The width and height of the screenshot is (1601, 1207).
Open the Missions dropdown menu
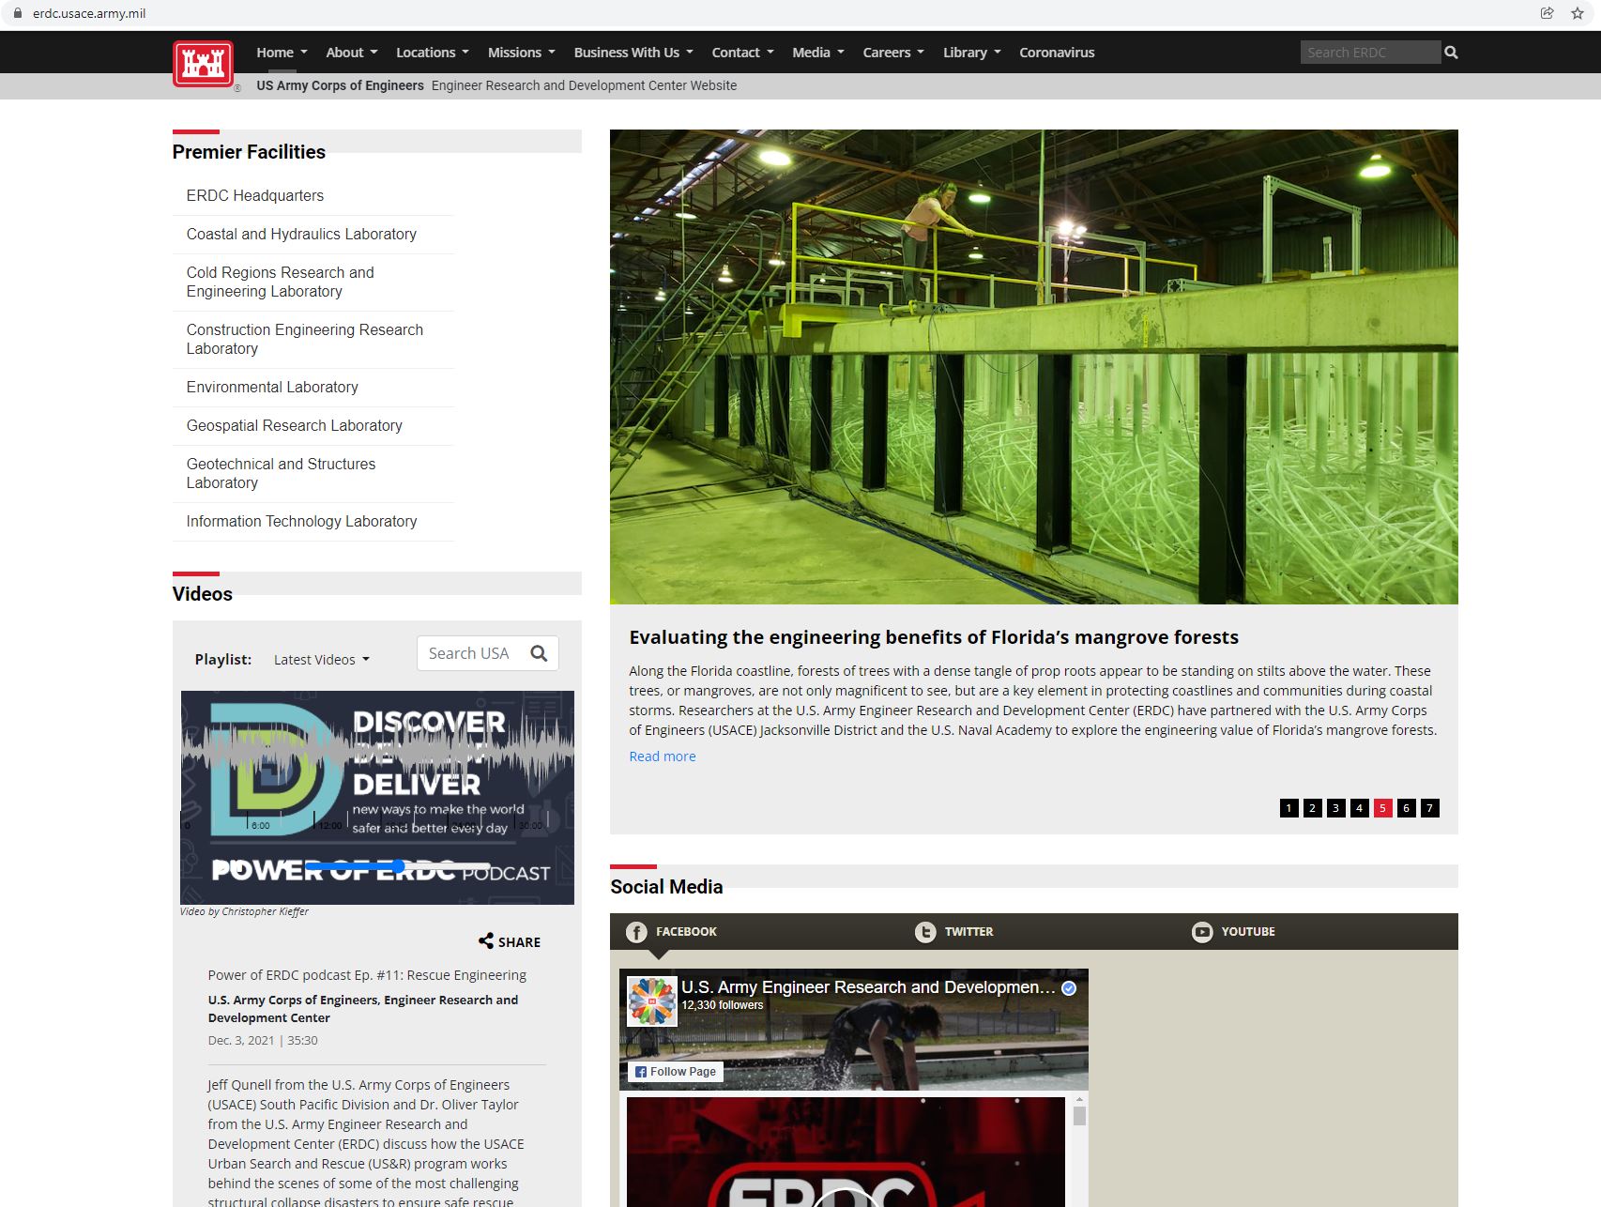coord(522,53)
